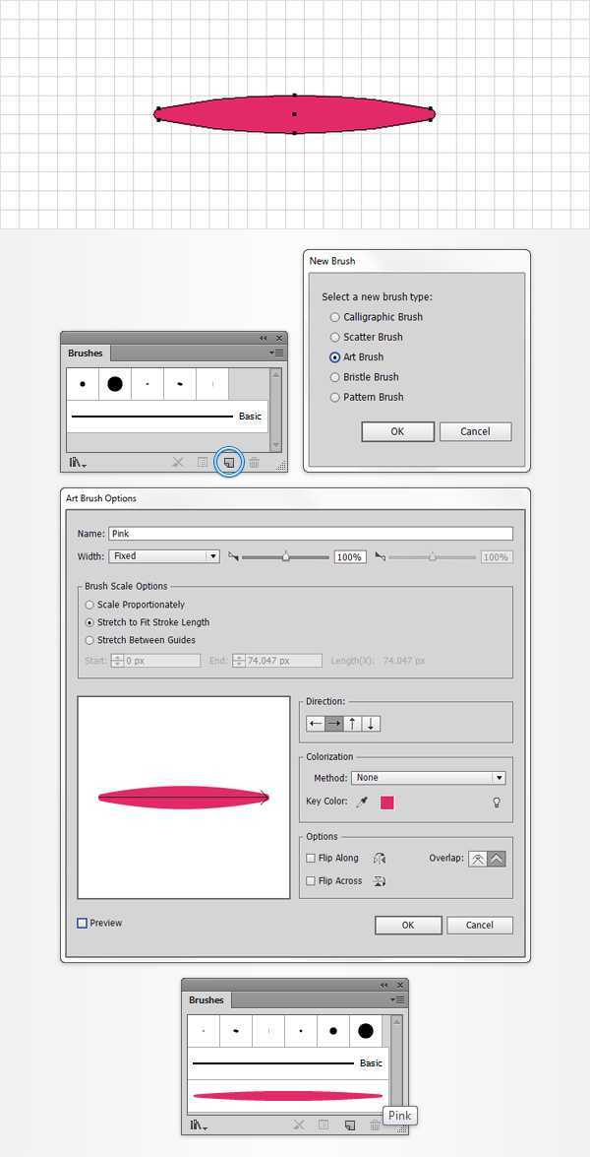The width and height of the screenshot is (590, 1157).
Task: Collapse the lower Brushes panel with double arrows
Action: pyautogui.click(x=383, y=985)
